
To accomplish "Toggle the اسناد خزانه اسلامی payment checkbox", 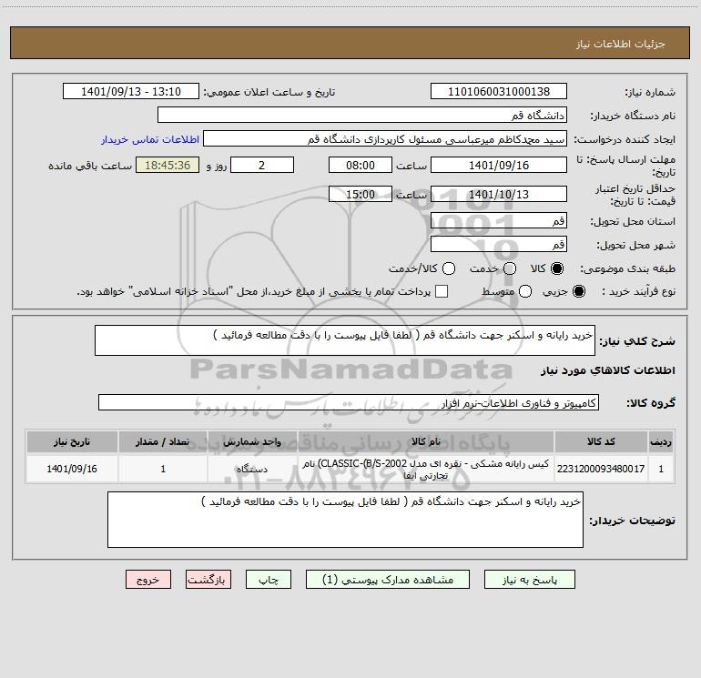I will pyautogui.click(x=442, y=291).
